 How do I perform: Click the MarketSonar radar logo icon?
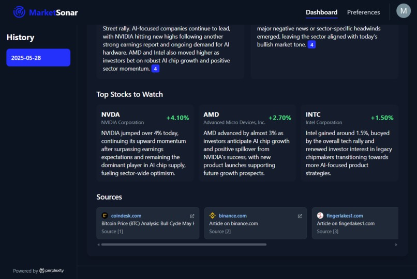[x=19, y=12]
